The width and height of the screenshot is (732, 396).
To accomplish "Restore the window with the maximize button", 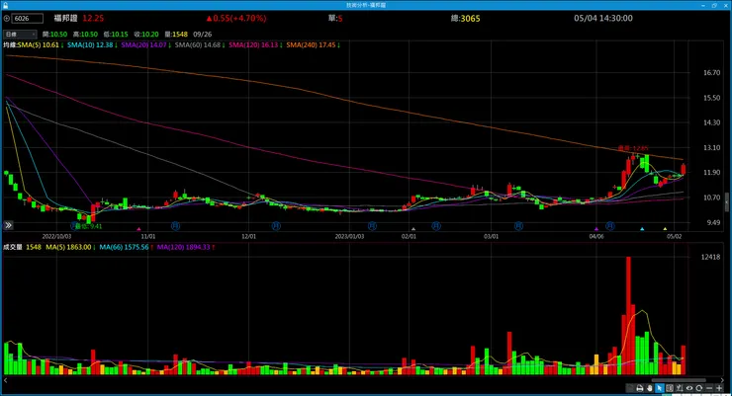I will pos(714,5).
